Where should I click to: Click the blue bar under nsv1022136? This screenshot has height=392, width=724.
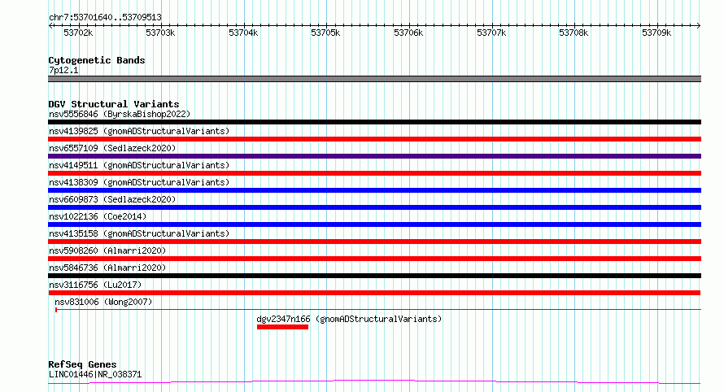pos(374,224)
